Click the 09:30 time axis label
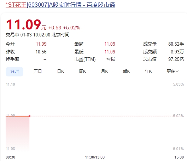 coord(11,157)
